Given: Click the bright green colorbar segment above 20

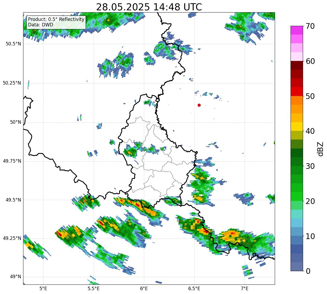Looking at the screenshot, I should 297,197.
